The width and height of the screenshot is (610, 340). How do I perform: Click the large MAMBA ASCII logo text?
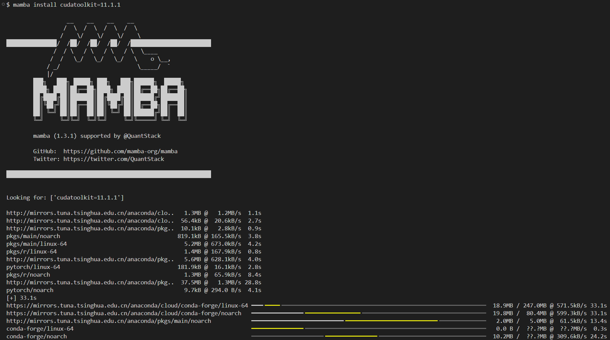click(x=110, y=99)
